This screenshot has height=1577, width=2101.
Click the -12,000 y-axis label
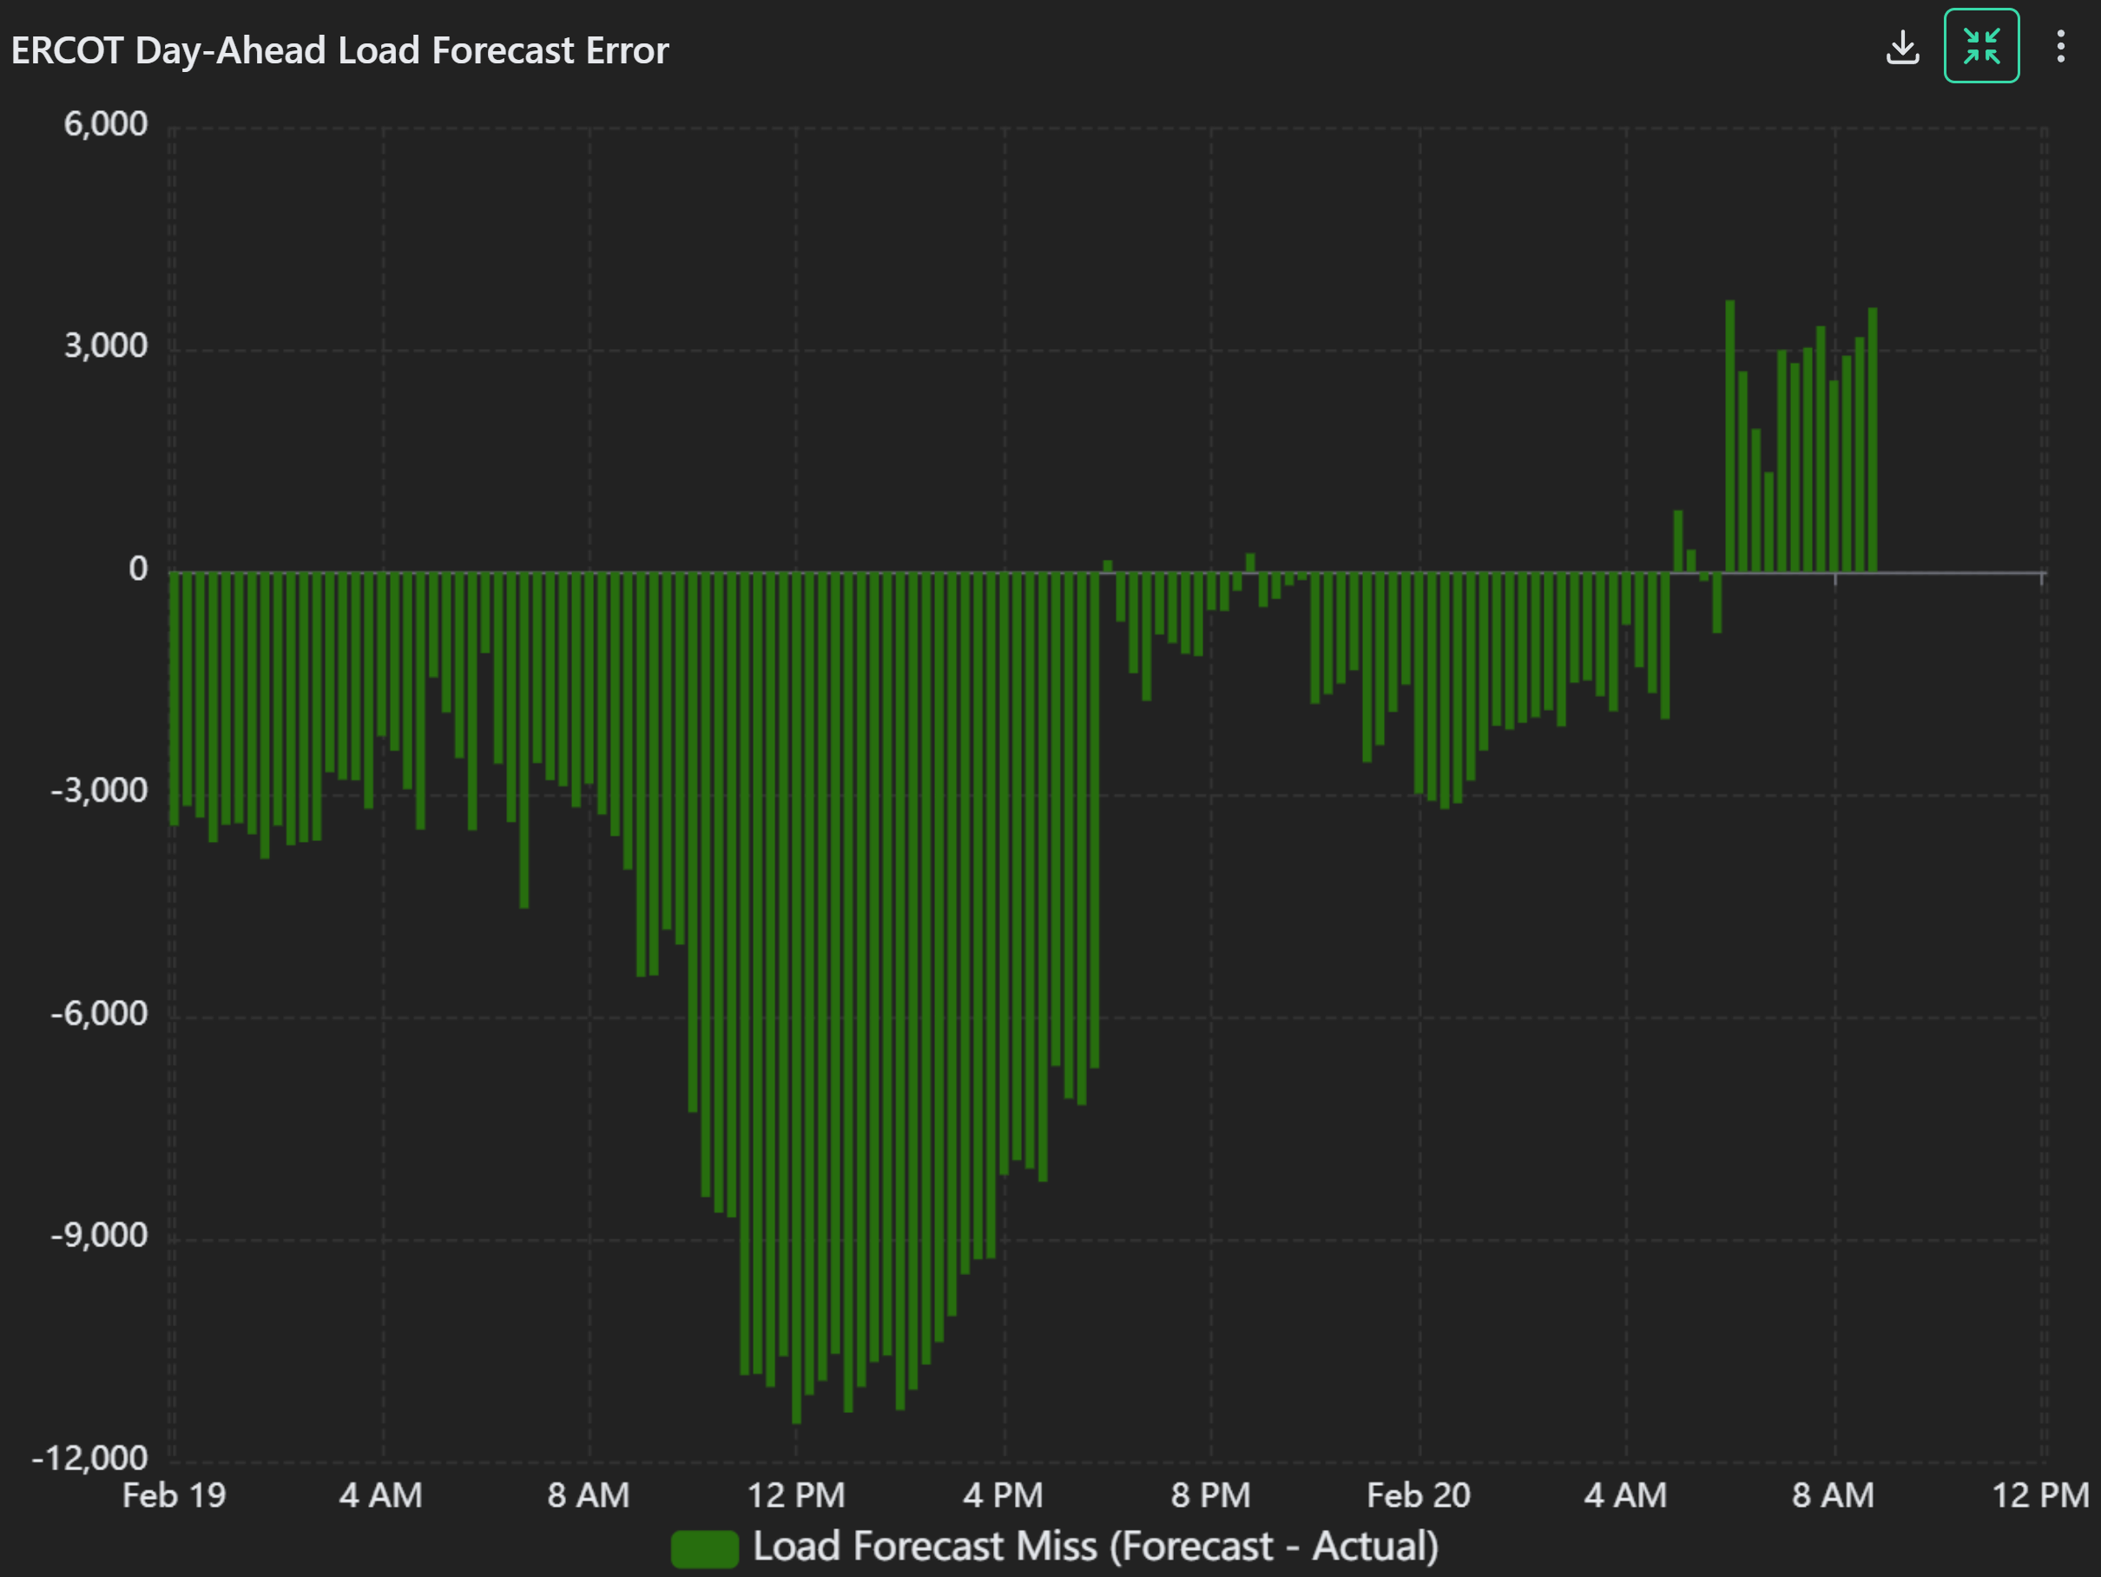90,1457
